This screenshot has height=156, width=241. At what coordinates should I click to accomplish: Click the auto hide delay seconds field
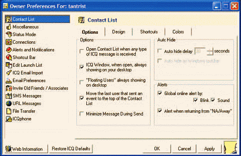point(200,51)
